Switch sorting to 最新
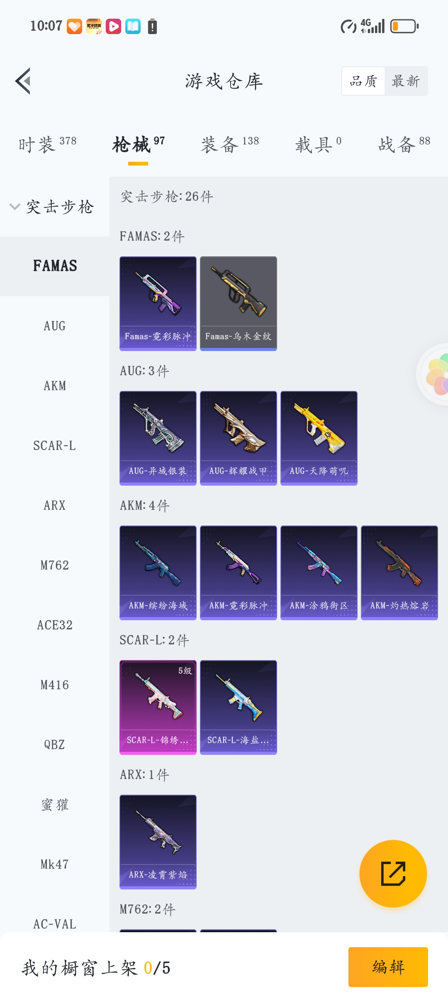The height and width of the screenshot is (1002, 448). (406, 81)
